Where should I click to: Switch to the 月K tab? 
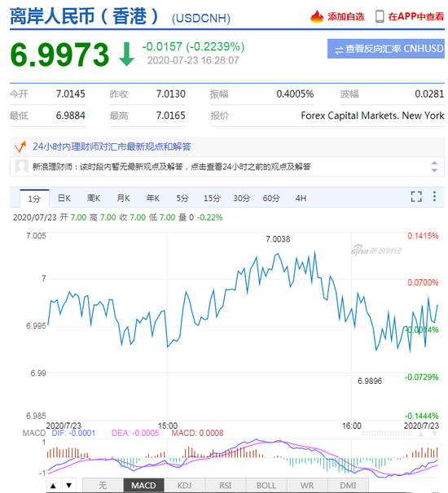123,198
